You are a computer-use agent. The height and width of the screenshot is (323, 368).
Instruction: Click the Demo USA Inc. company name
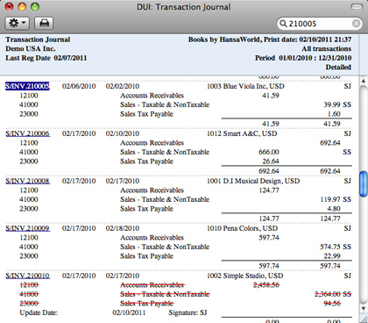pos(31,48)
